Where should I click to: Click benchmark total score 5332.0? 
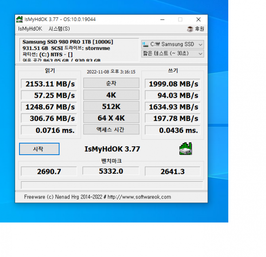pyautogui.click(x=111, y=171)
